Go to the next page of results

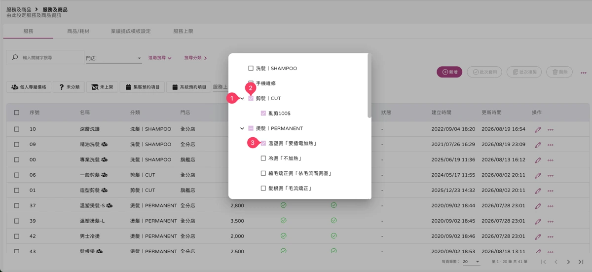click(568, 262)
